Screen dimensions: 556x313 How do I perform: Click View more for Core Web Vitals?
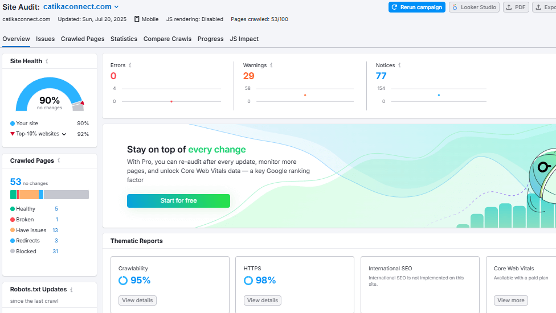pos(510,300)
